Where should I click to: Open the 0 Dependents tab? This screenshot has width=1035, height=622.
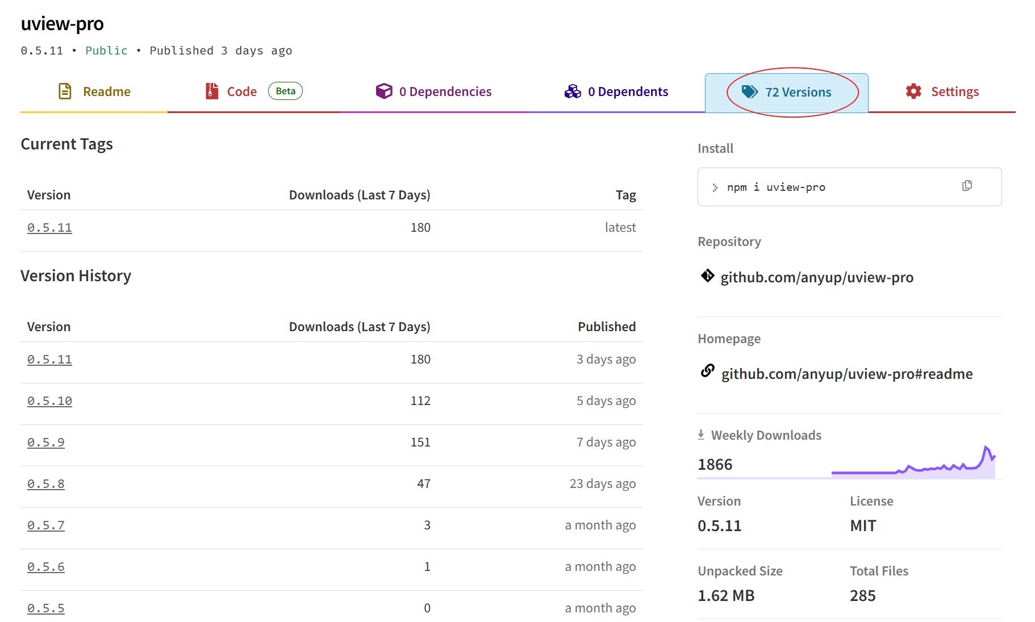[616, 91]
